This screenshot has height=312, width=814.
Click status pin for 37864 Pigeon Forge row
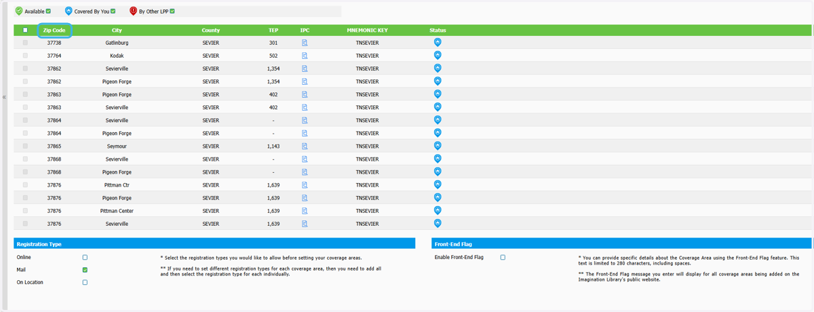tap(438, 133)
